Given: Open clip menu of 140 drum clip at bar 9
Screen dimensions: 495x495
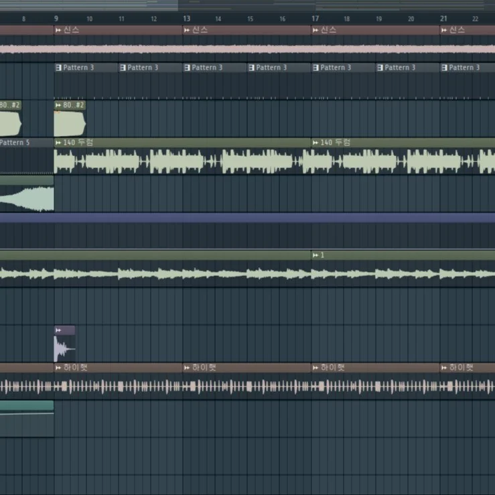Looking at the screenshot, I should (58, 143).
